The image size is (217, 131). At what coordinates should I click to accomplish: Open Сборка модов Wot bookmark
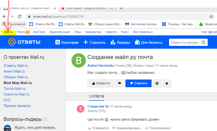coord(105,24)
